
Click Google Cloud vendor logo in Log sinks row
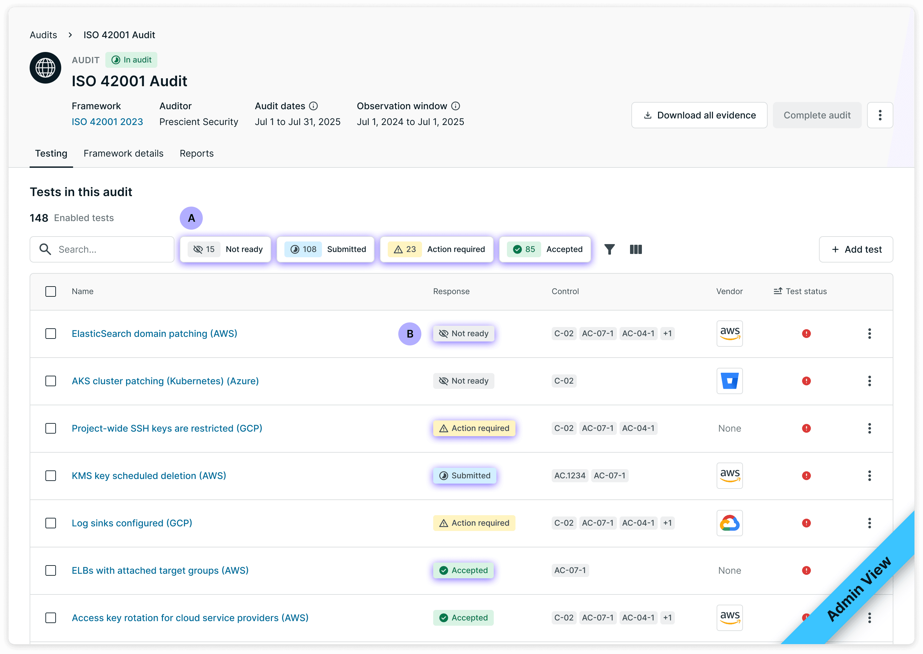[x=729, y=523]
